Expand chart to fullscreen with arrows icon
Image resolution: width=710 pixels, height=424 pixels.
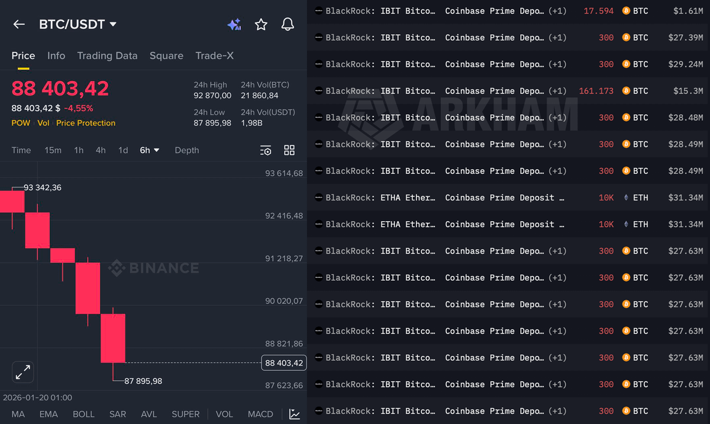pos(22,372)
